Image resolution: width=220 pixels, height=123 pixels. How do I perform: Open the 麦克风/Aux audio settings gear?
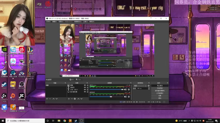tap(129, 90)
